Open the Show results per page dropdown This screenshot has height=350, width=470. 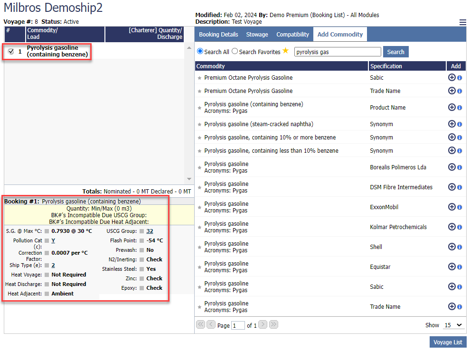[453, 325]
